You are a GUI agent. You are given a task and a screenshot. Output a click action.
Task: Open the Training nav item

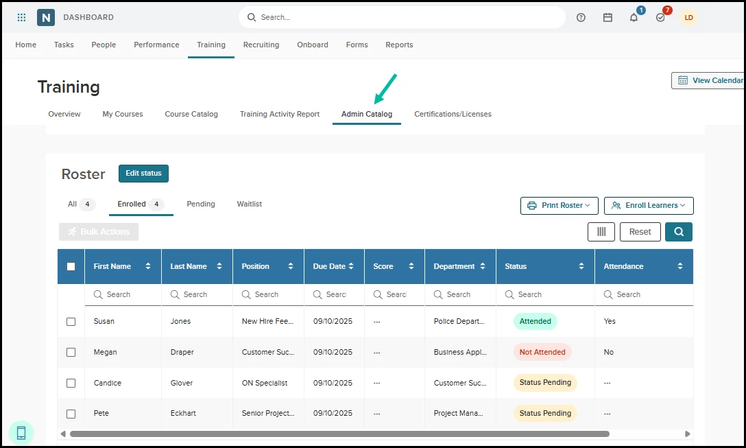[x=211, y=45]
